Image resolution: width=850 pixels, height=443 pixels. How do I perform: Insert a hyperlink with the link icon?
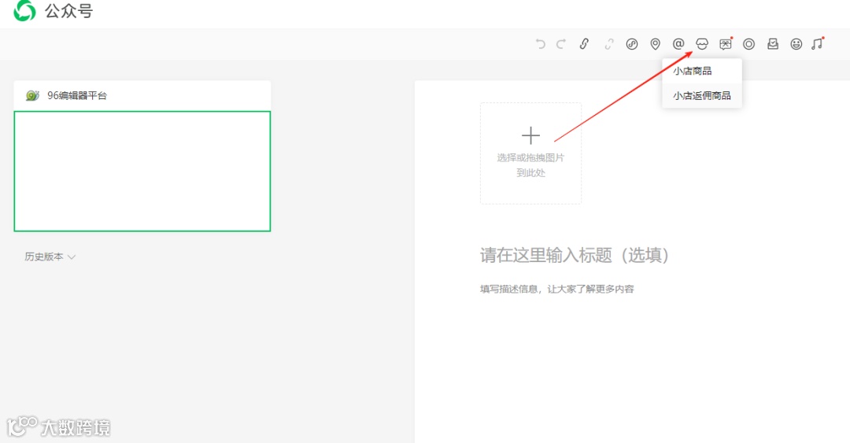(584, 44)
